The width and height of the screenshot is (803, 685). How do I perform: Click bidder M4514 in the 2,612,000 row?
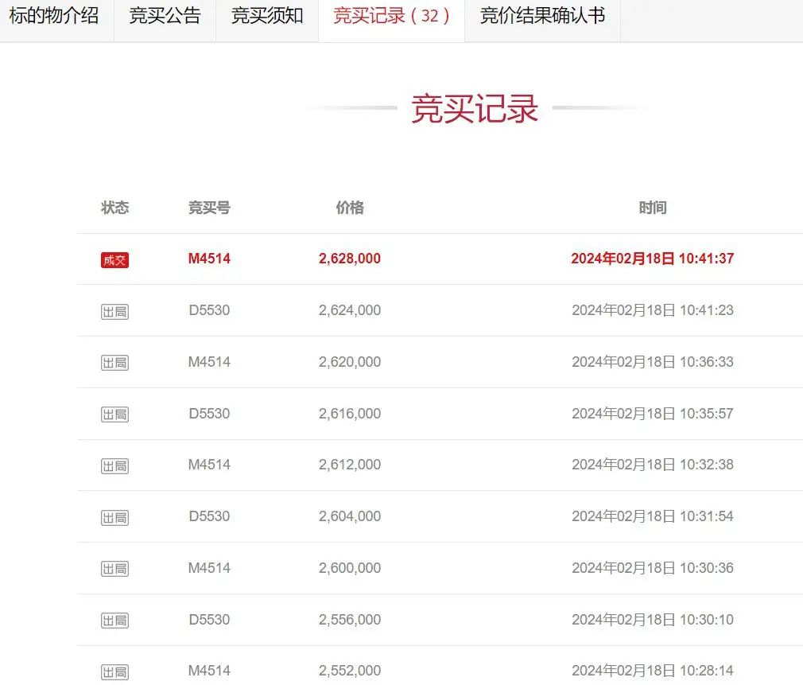tap(209, 464)
